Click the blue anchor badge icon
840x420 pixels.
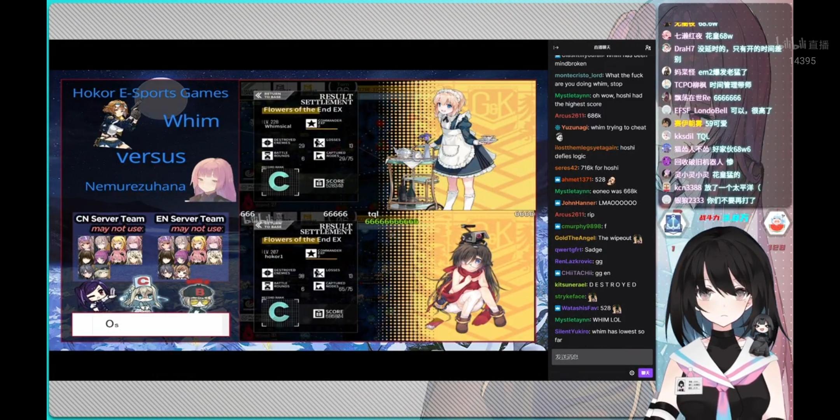coord(673,224)
